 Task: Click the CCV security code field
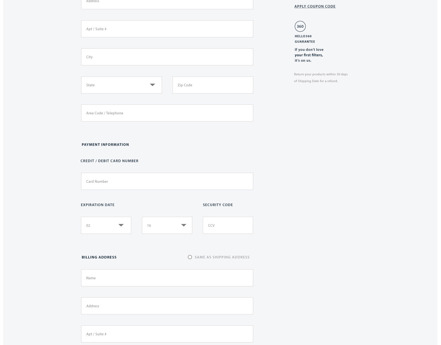[x=228, y=225]
